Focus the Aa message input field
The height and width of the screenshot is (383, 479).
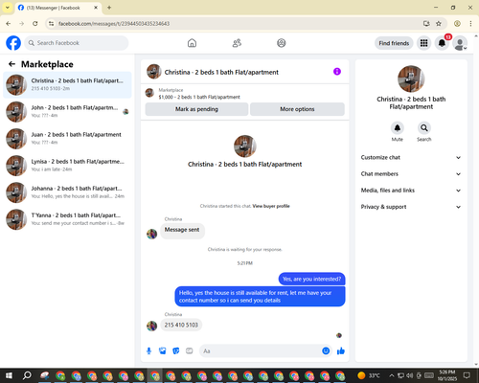[261, 351]
